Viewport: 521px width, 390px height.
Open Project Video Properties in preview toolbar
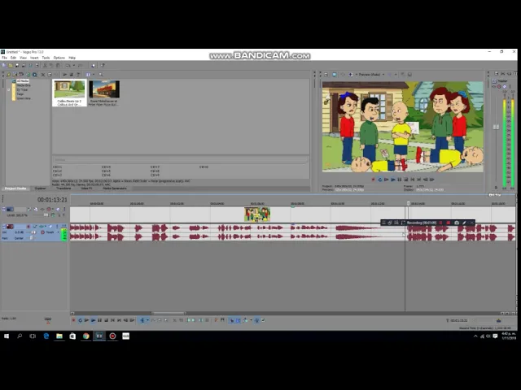pyautogui.click(x=326, y=75)
